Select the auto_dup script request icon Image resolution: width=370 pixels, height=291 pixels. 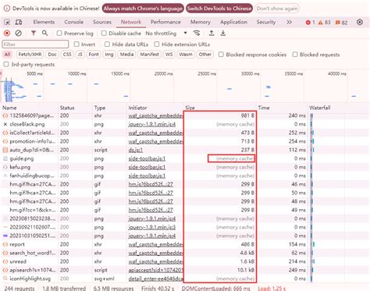coord(5,150)
